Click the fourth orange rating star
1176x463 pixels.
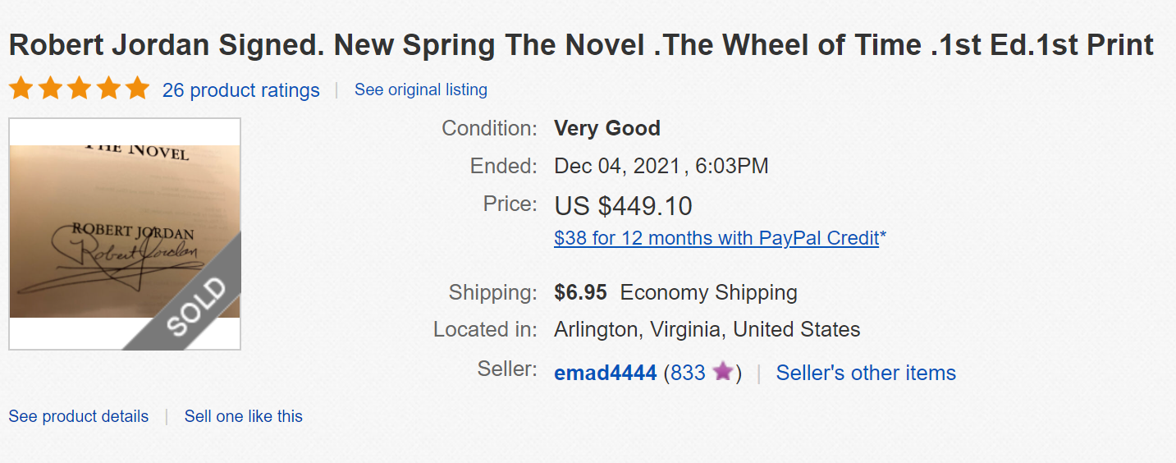tap(108, 89)
